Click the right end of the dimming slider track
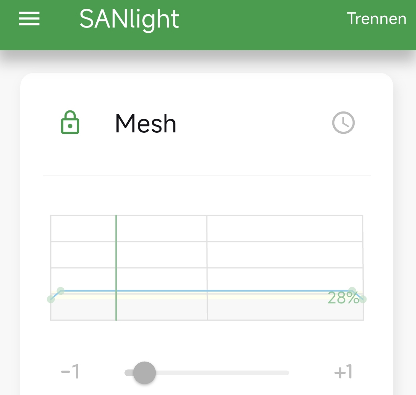The height and width of the screenshot is (395, 416). (x=286, y=373)
